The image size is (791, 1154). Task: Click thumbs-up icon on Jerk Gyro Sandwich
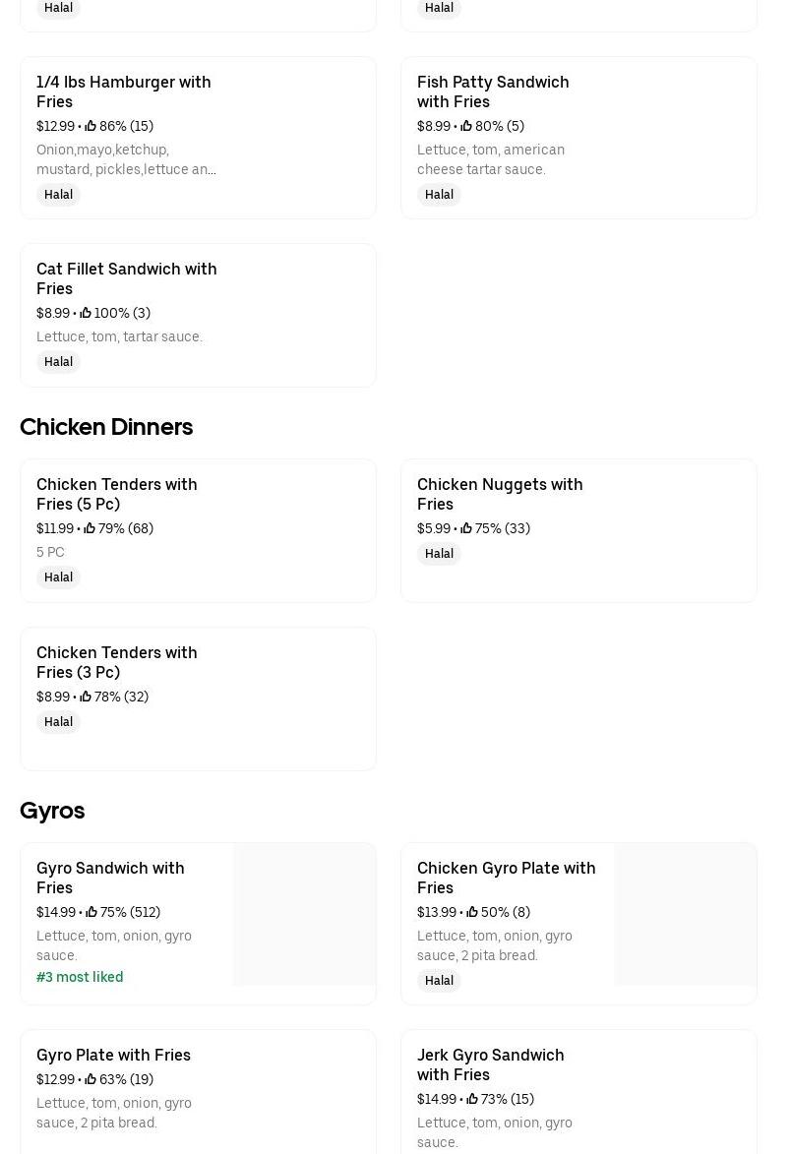coord(472,1099)
